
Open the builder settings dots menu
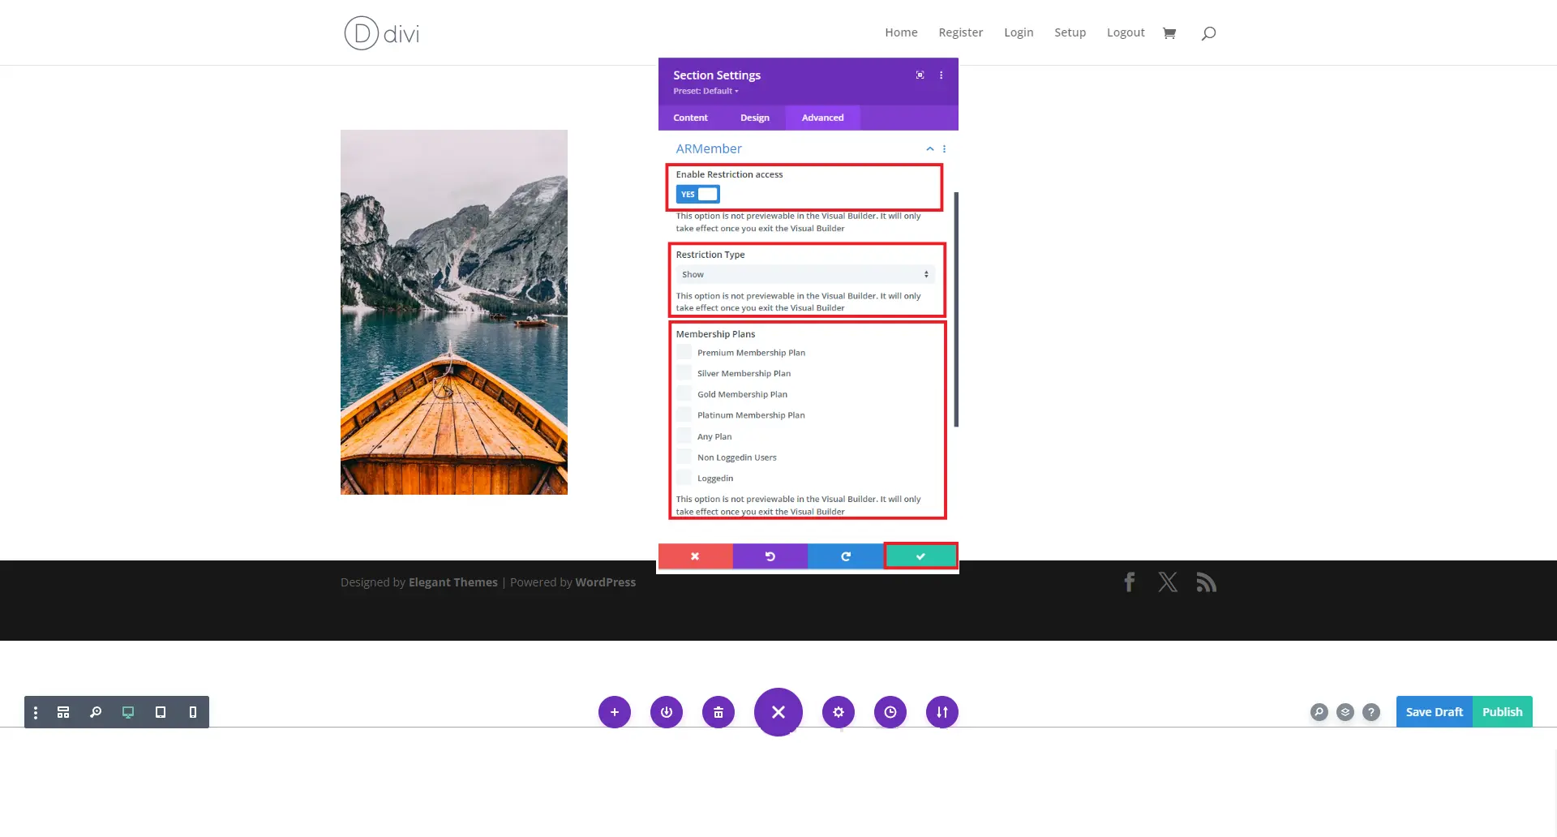point(36,712)
